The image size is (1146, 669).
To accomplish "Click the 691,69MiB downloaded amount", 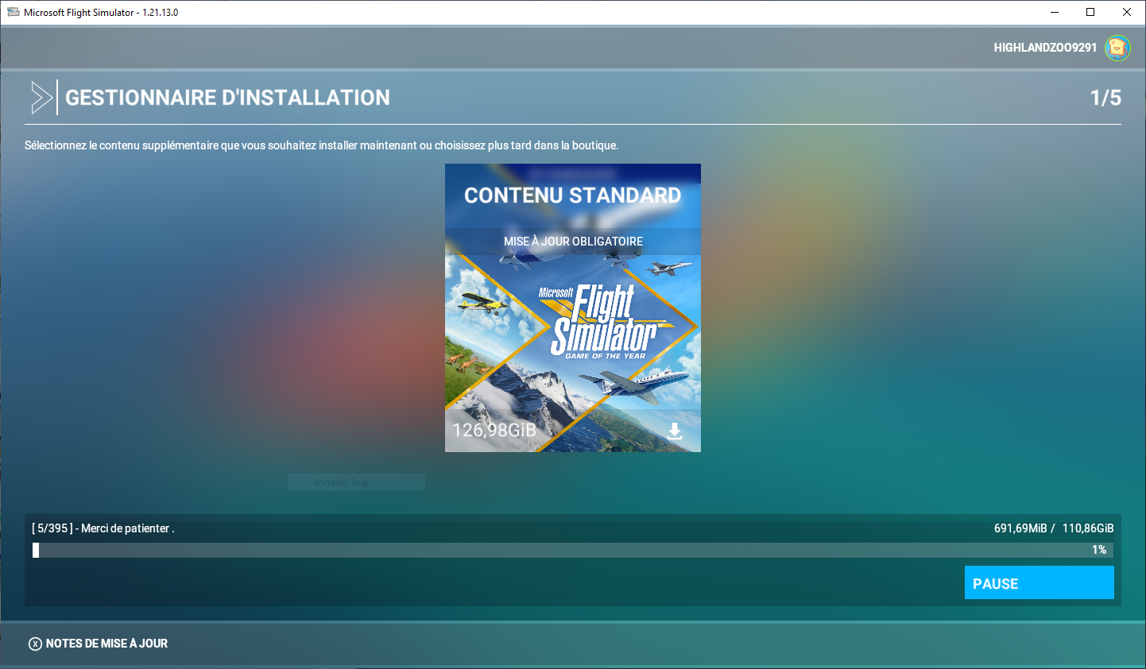I will pos(1020,528).
